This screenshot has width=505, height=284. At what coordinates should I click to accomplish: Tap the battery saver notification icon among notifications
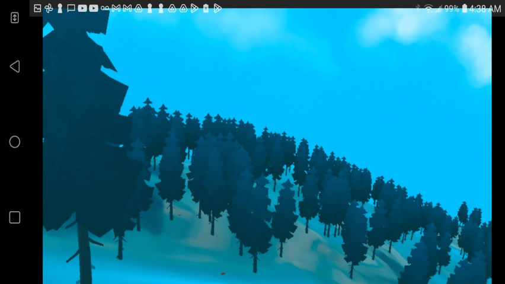coord(206,8)
